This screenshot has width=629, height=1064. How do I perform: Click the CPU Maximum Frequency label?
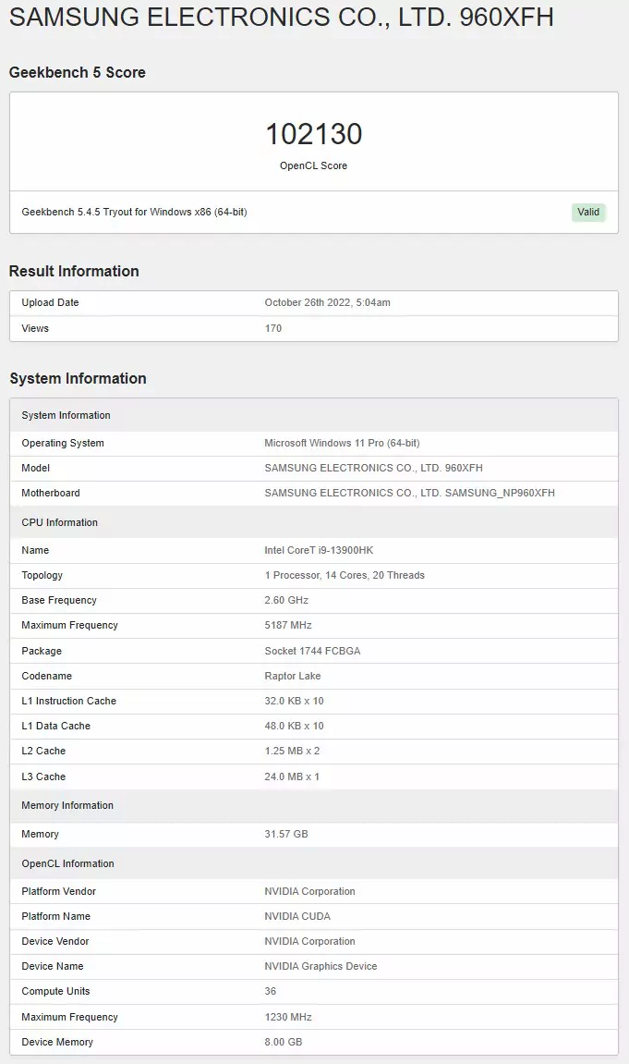point(70,626)
